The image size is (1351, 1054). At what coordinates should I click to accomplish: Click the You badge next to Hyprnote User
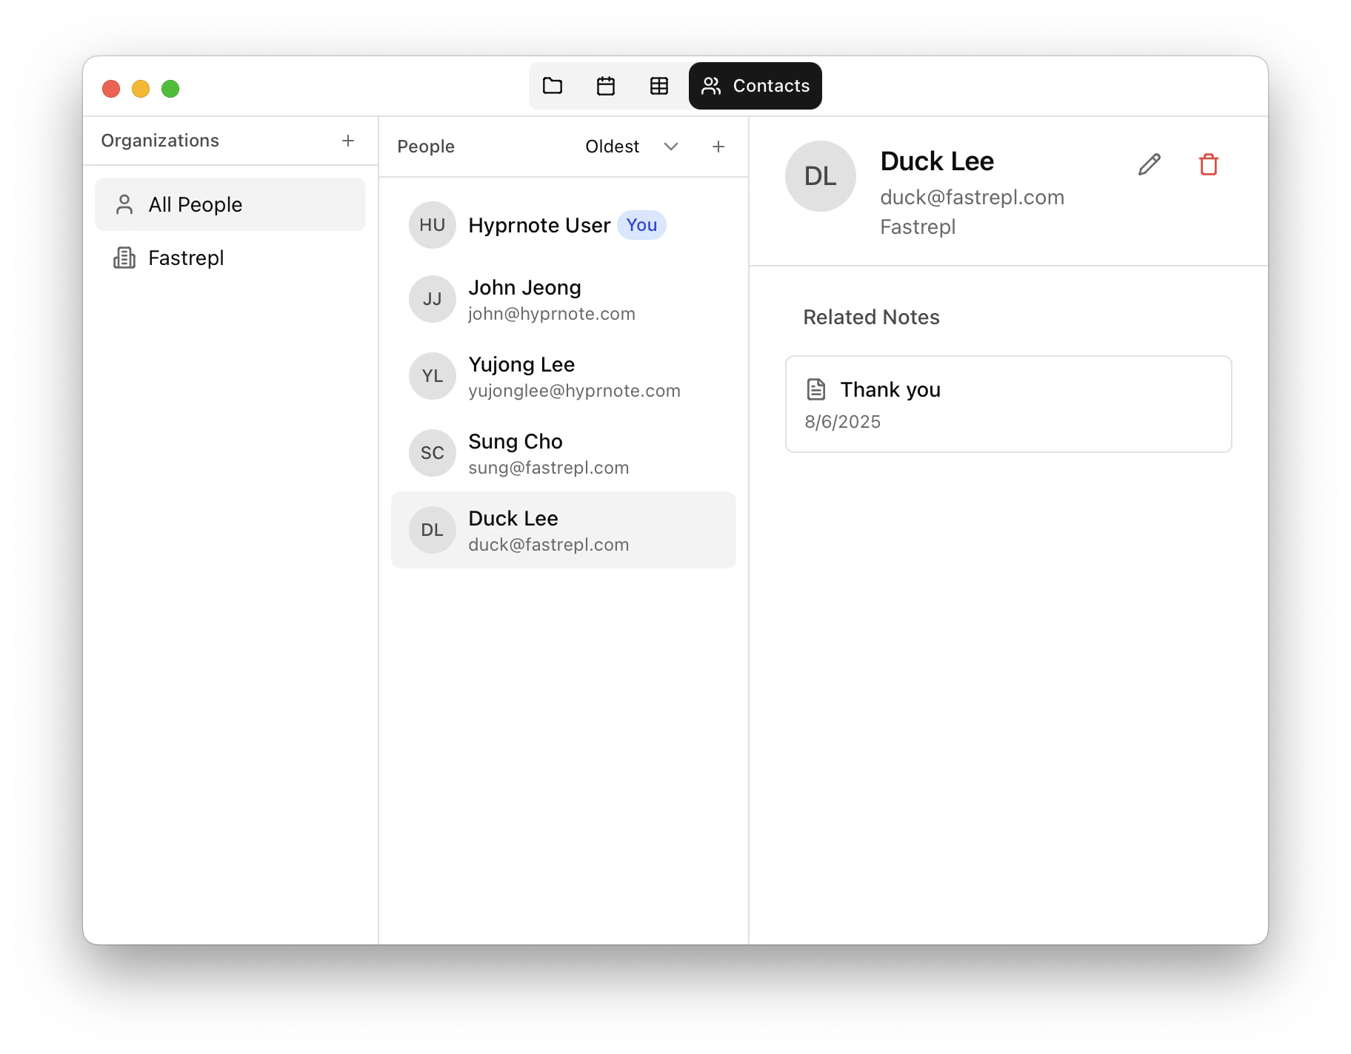(x=641, y=225)
